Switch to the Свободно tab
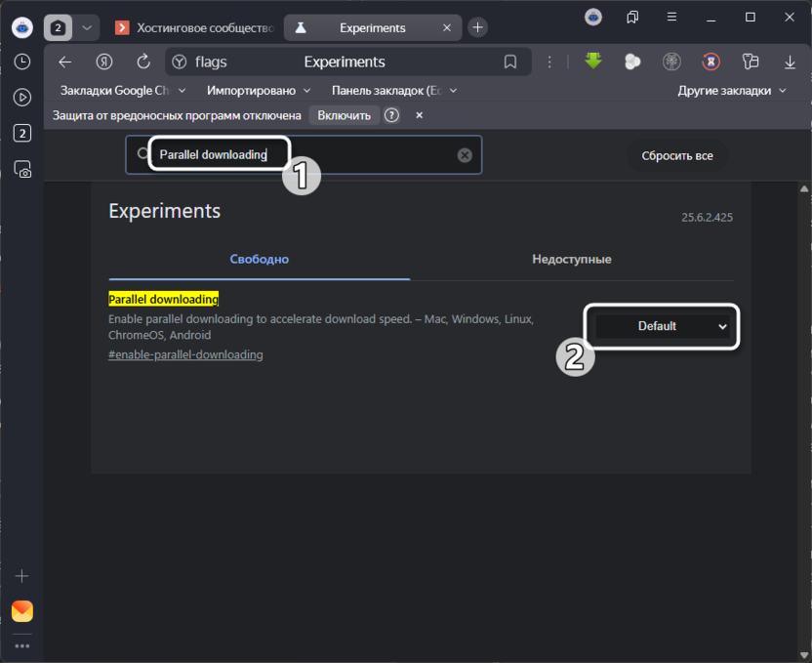This screenshot has height=663, width=812. 260,259
